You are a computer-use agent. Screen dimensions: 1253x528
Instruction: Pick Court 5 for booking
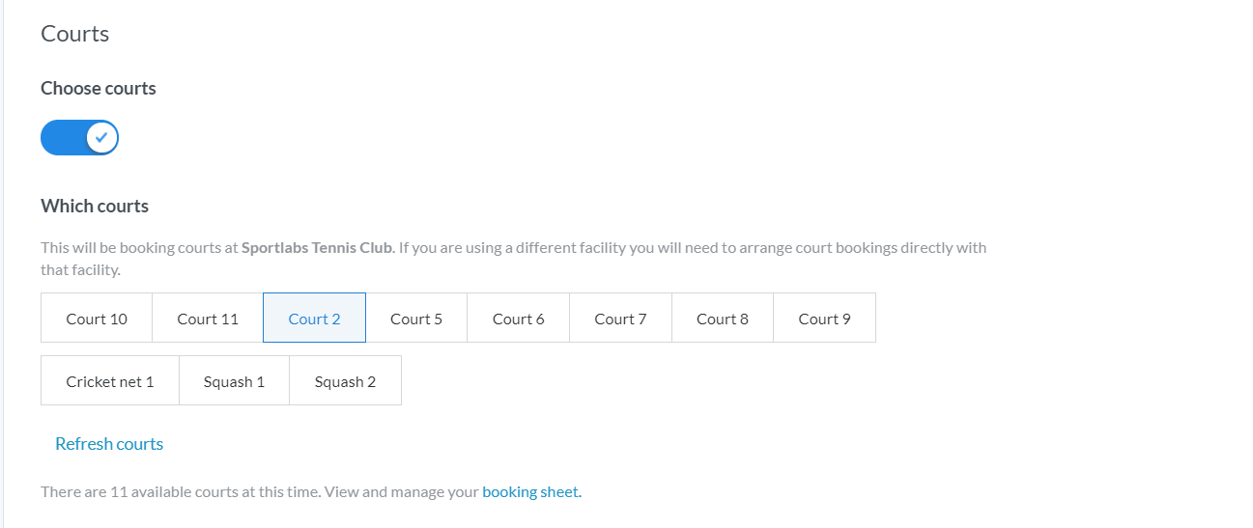click(416, 319)
